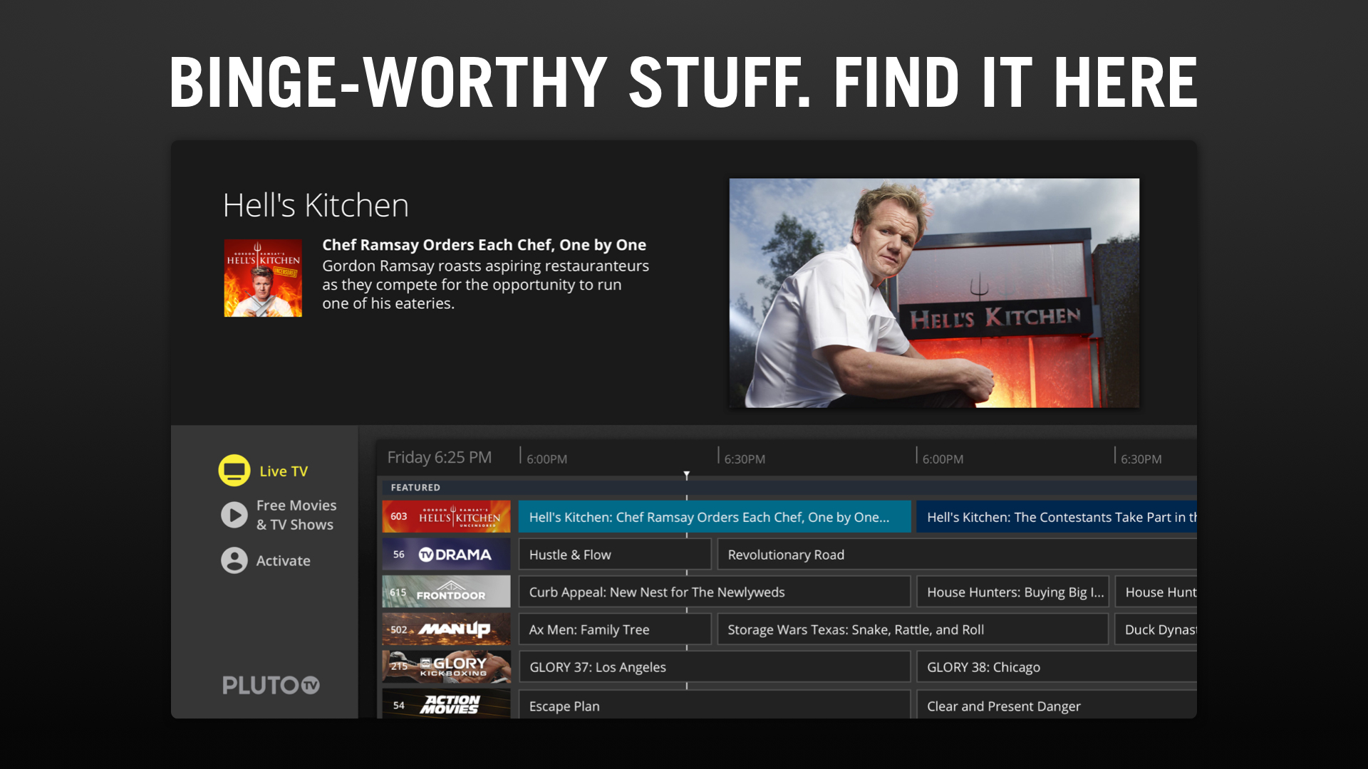Viewport: 1368px width, 769px height.
Task: Click the Friday 6:25 PM date label
Action: tap(440, 457)
